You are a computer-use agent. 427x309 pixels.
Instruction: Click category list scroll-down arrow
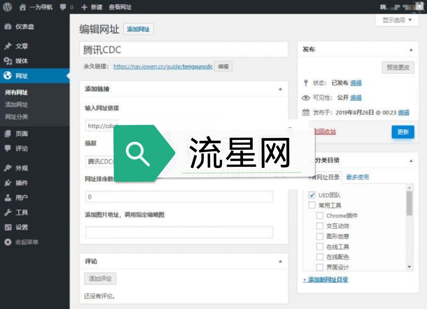tap(409, 267)
